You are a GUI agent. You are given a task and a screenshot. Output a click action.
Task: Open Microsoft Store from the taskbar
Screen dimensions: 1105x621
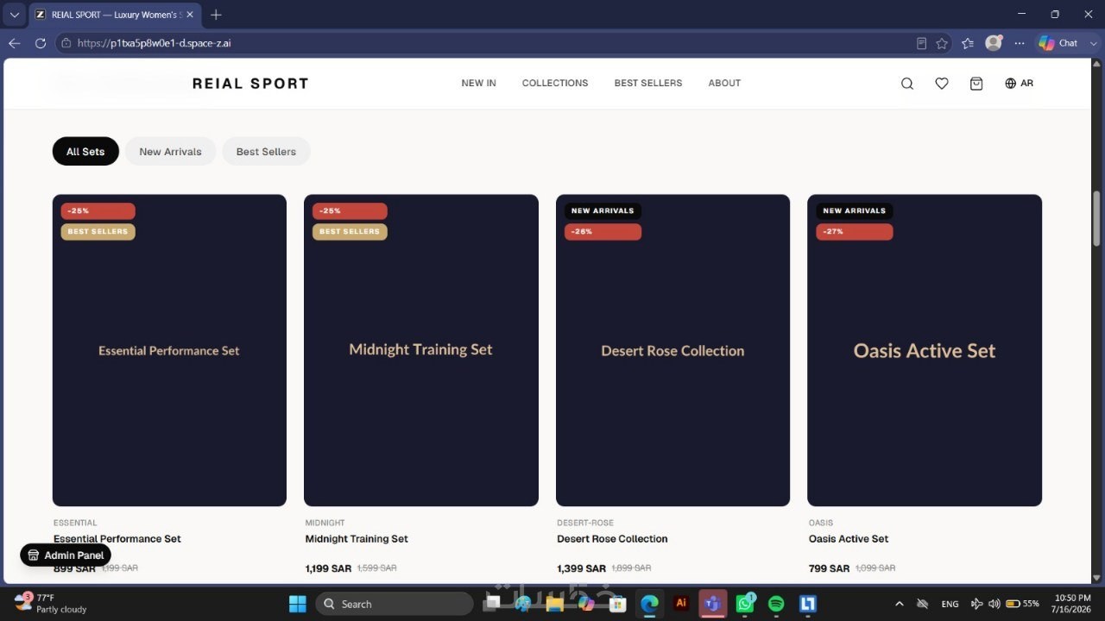[617, 604]
